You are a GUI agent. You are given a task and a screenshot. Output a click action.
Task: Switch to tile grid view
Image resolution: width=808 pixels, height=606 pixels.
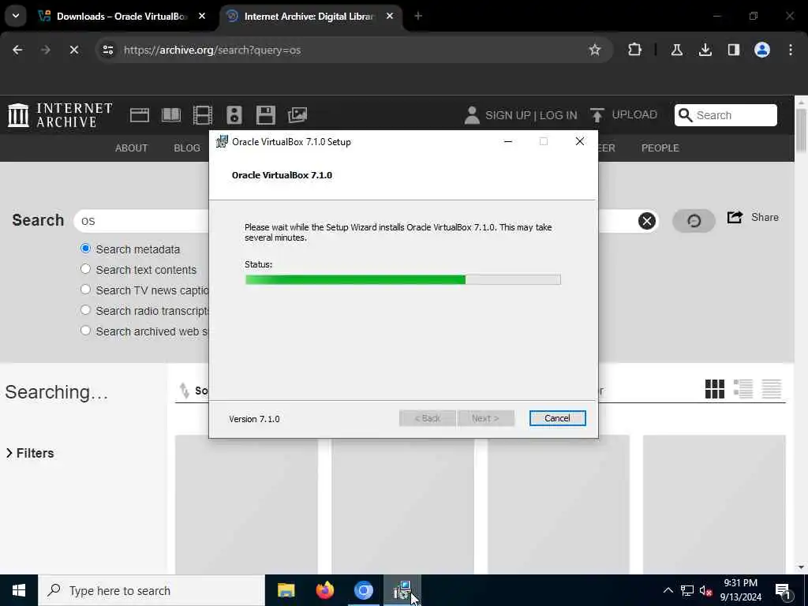(x=715, y=389)
